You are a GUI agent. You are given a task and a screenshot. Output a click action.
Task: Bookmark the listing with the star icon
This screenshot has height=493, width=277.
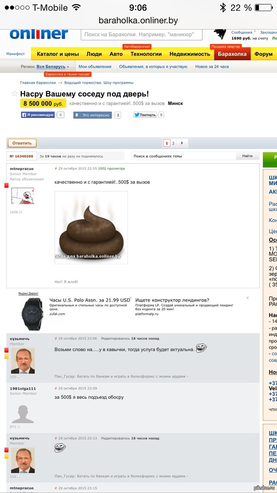point(14,94)
